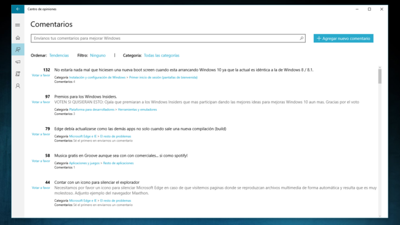Focus the feedback search box

(168, 38)
